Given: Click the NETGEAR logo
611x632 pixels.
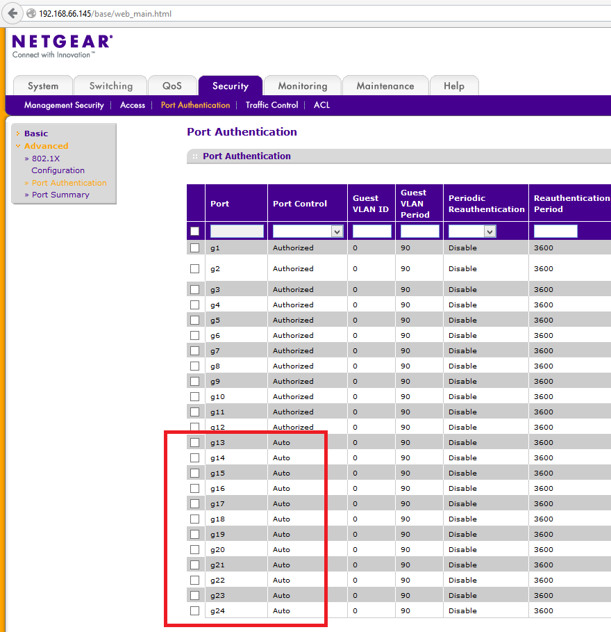Looking at the screenshot, I should [x=62, y=42].
